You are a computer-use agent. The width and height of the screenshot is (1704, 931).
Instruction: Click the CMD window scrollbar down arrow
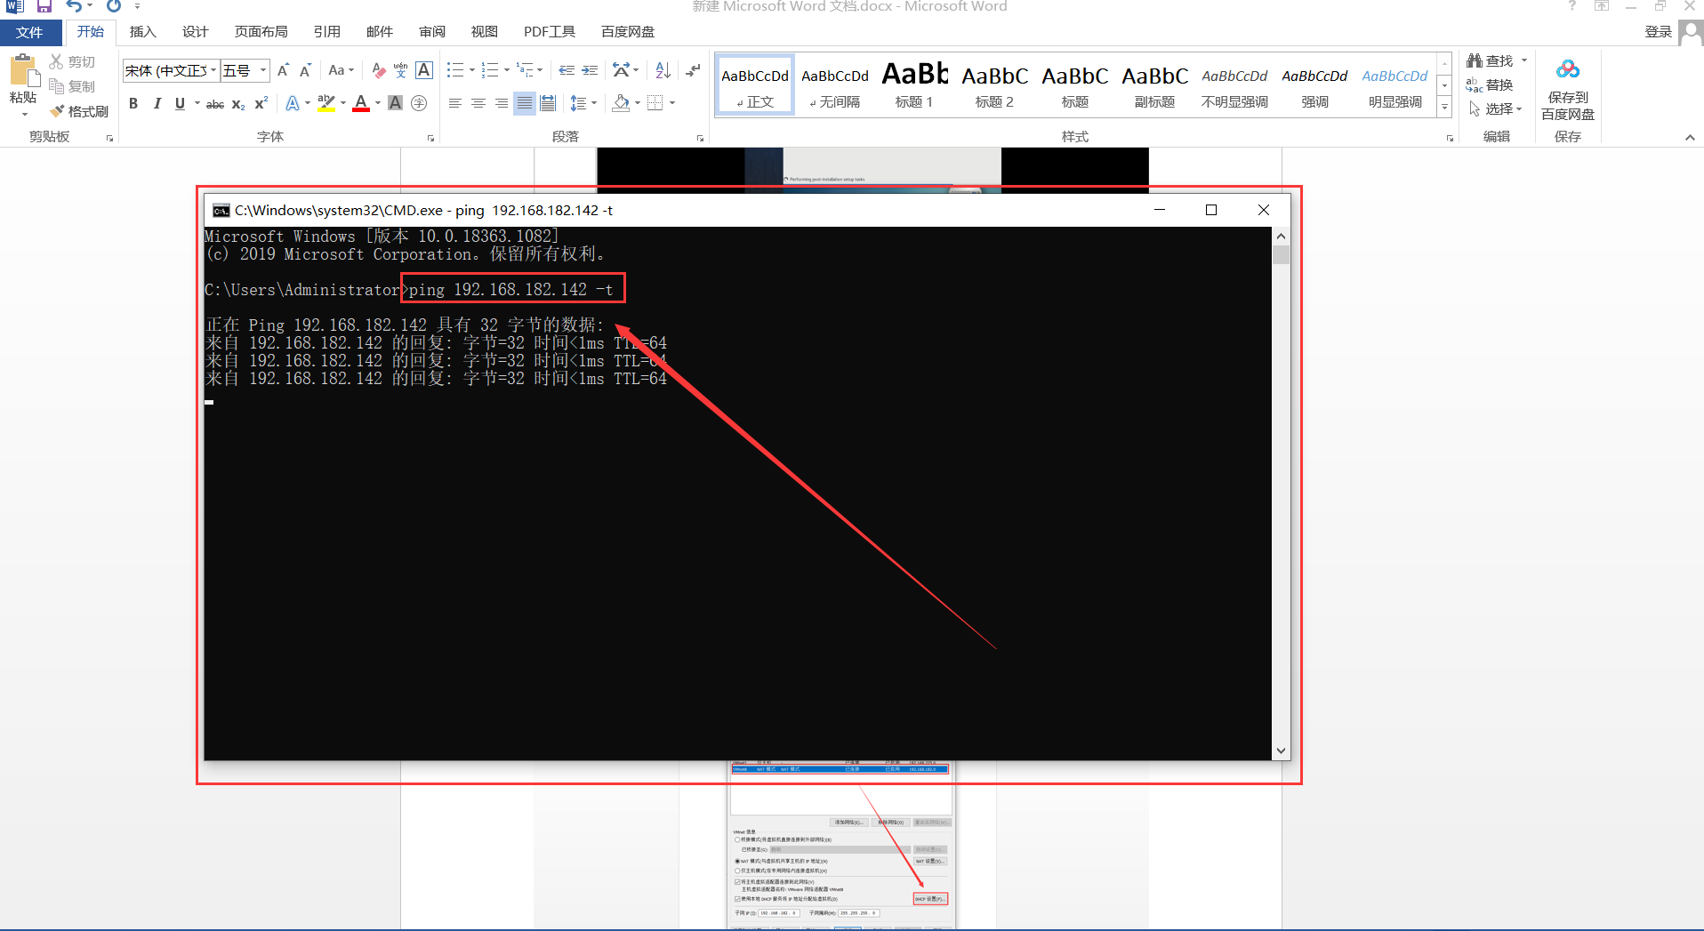point(1281,750)
